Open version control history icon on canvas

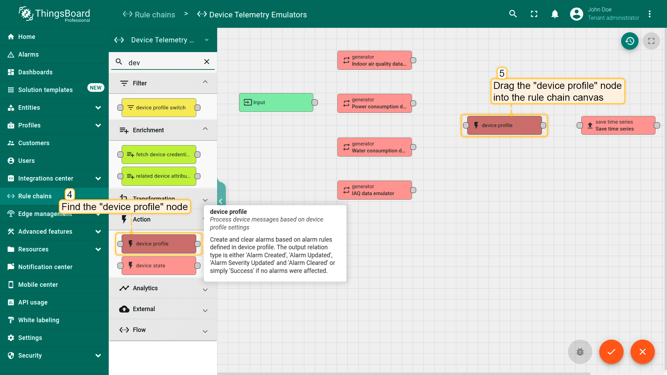(x=629, y=41)
